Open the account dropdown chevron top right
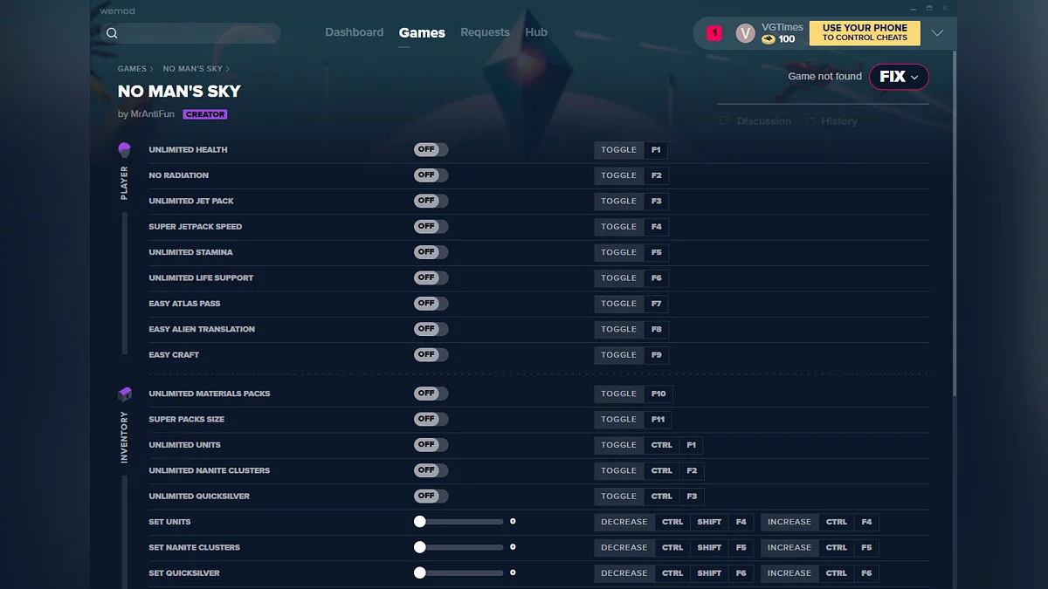Image resolution: width=1048 pixels, height=589 pixels. (x=937, y=32)
